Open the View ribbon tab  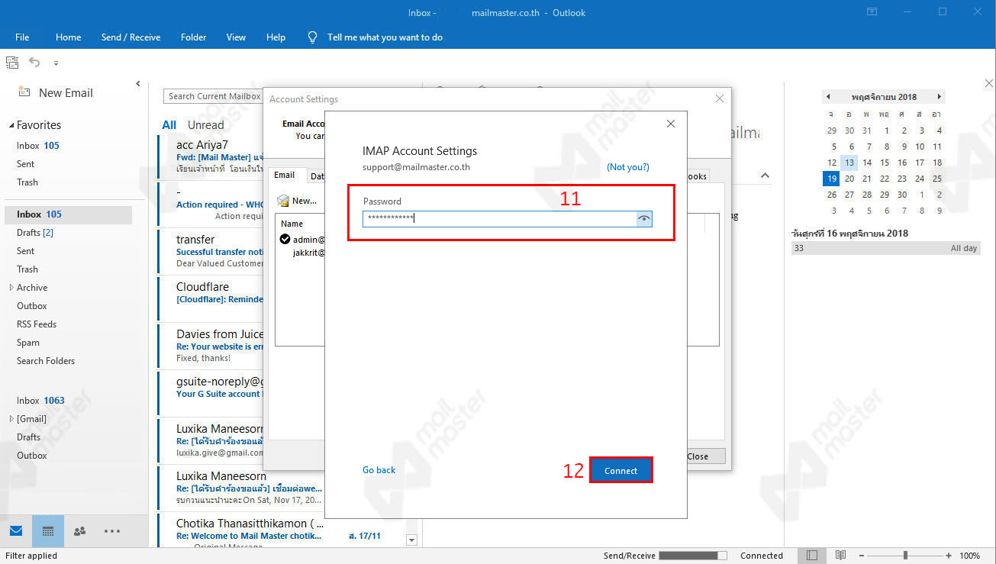coord(236,37)
